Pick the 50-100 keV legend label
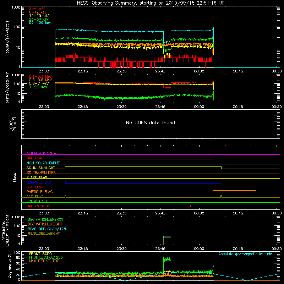This screenshot has width=284, height=284. pyautogui.click(x=40, y=23)
